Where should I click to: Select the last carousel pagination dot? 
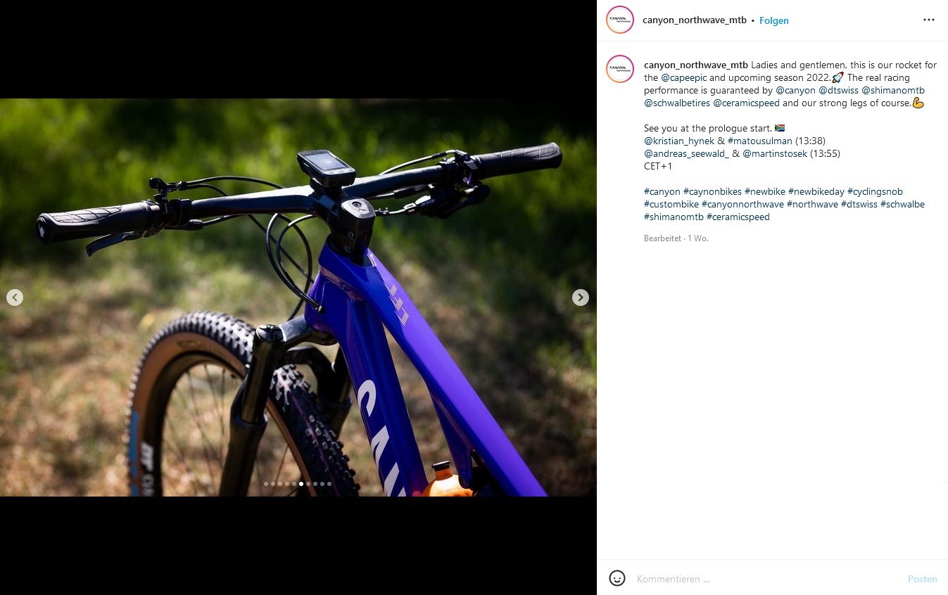tap(329, 484)
